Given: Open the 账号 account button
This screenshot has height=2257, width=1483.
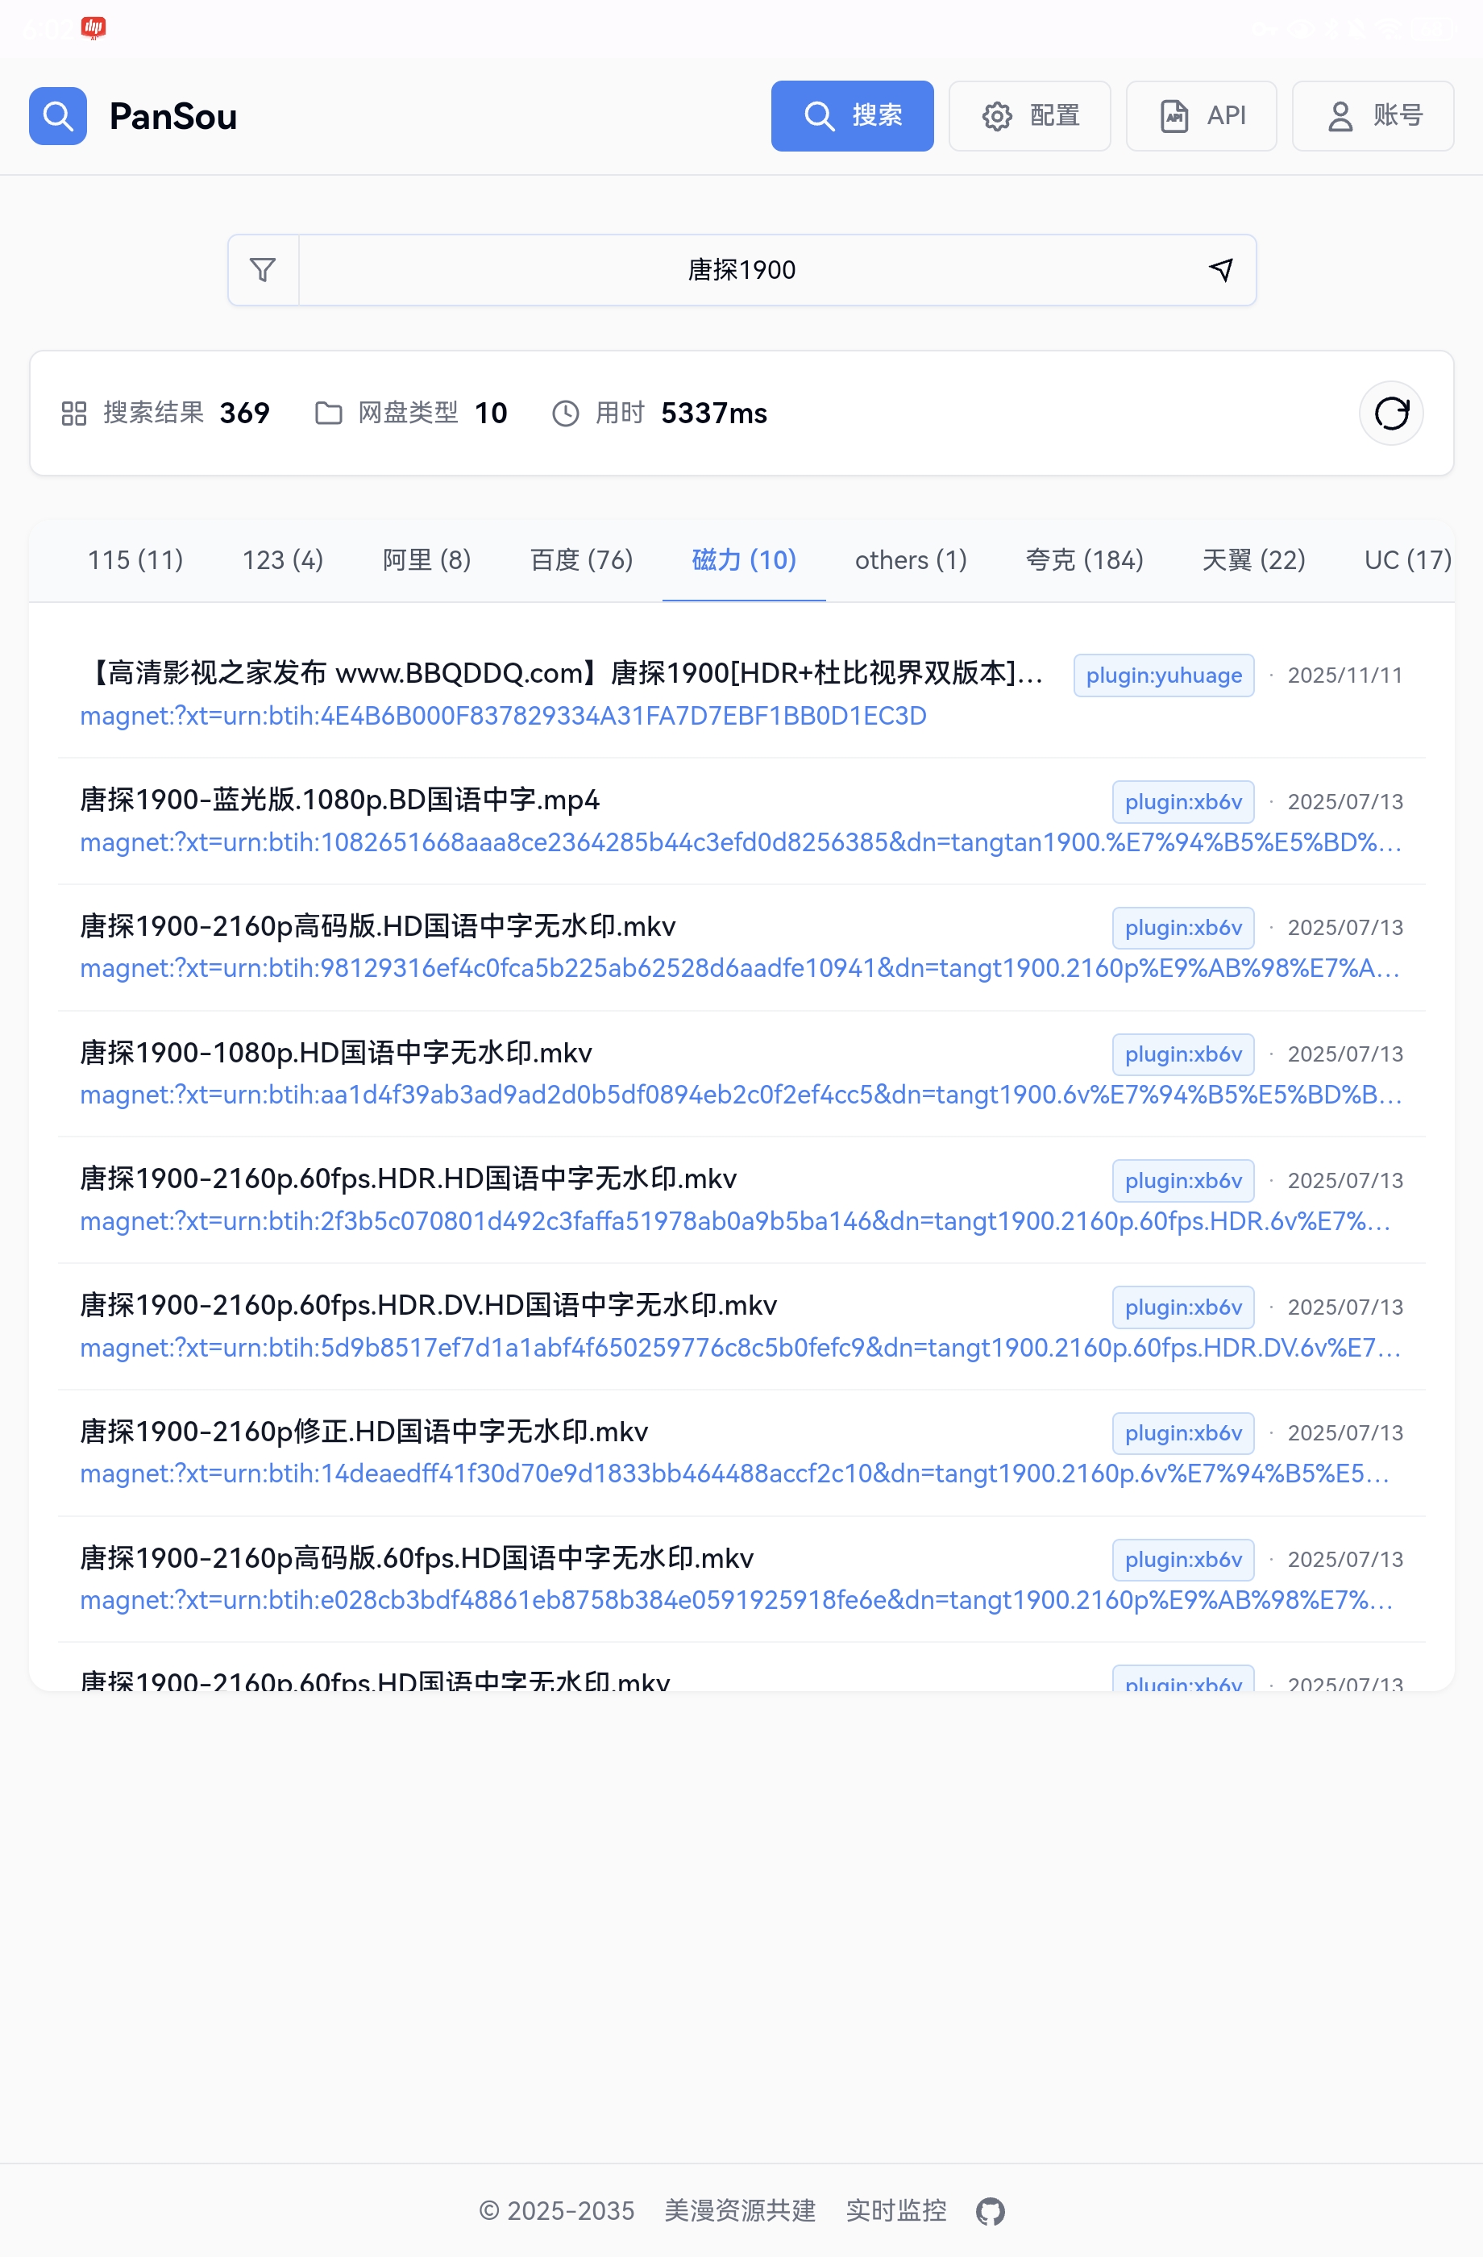Looking at the screenshot, I should point(1372,117).
